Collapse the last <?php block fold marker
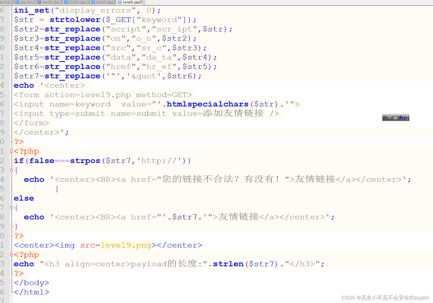This screenshot has height=303, width=433. tap(12, 254)
